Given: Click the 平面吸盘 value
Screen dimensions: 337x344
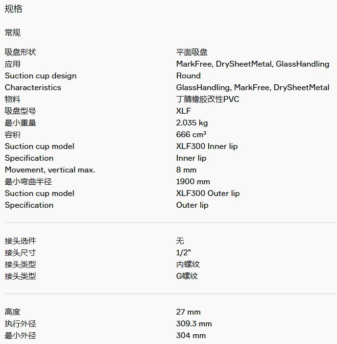Looking at the screenshot, I should 192,52.
